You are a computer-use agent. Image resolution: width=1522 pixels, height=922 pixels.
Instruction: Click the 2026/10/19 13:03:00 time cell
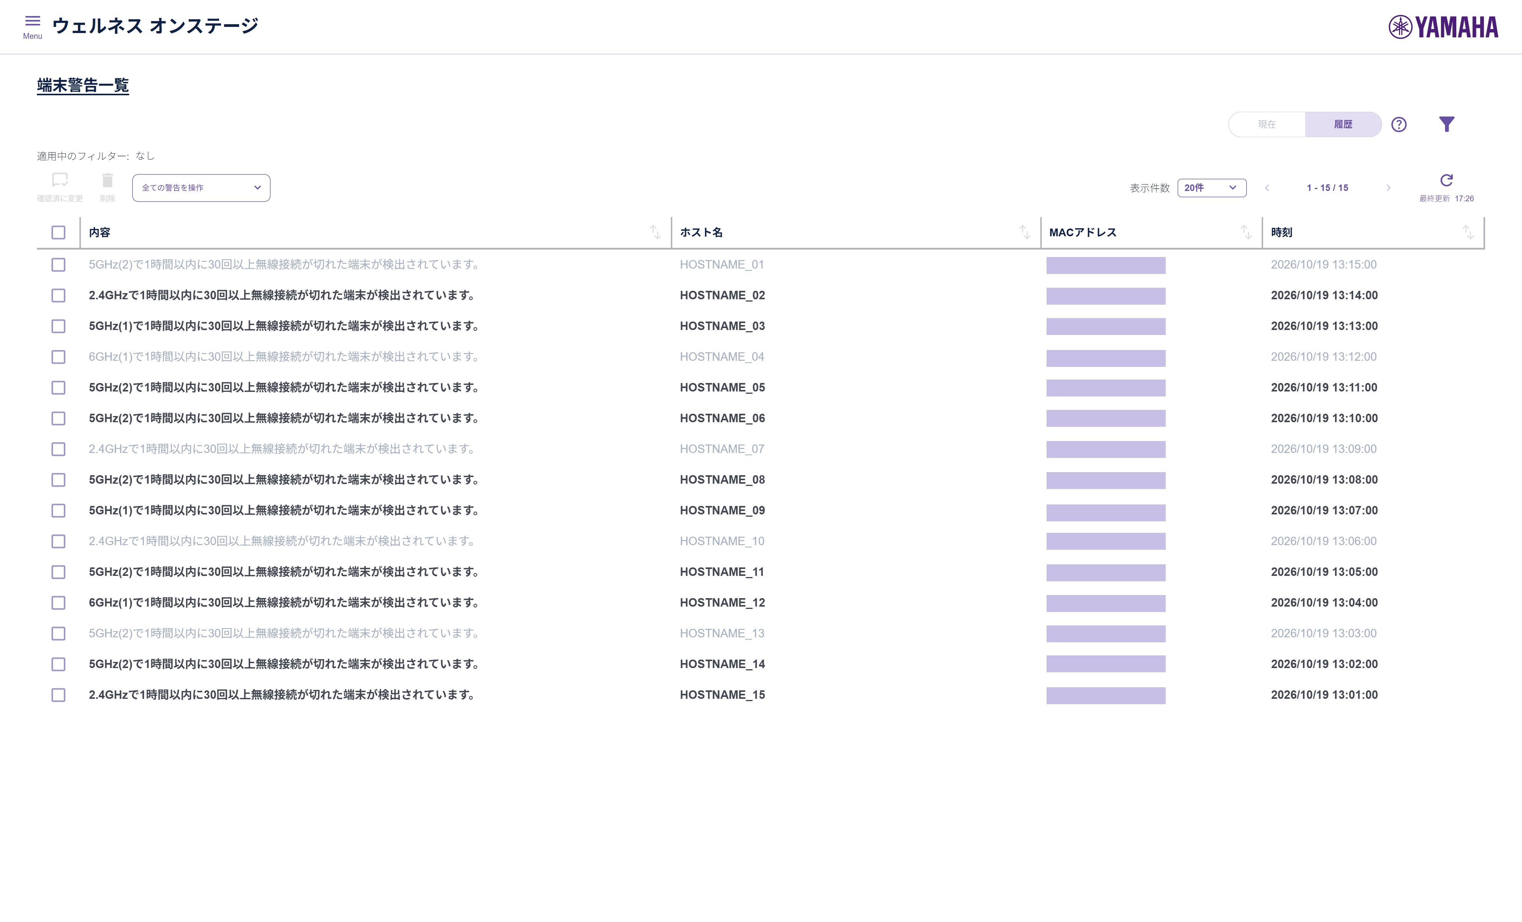(1324, 633)
